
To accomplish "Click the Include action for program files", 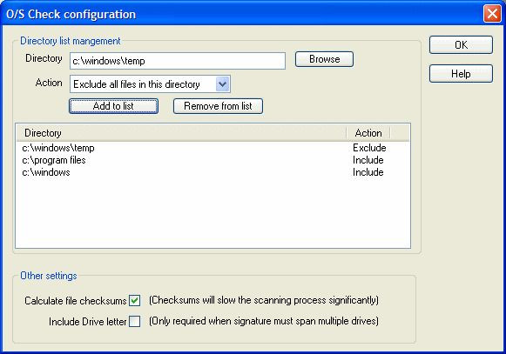I will 368,160.
